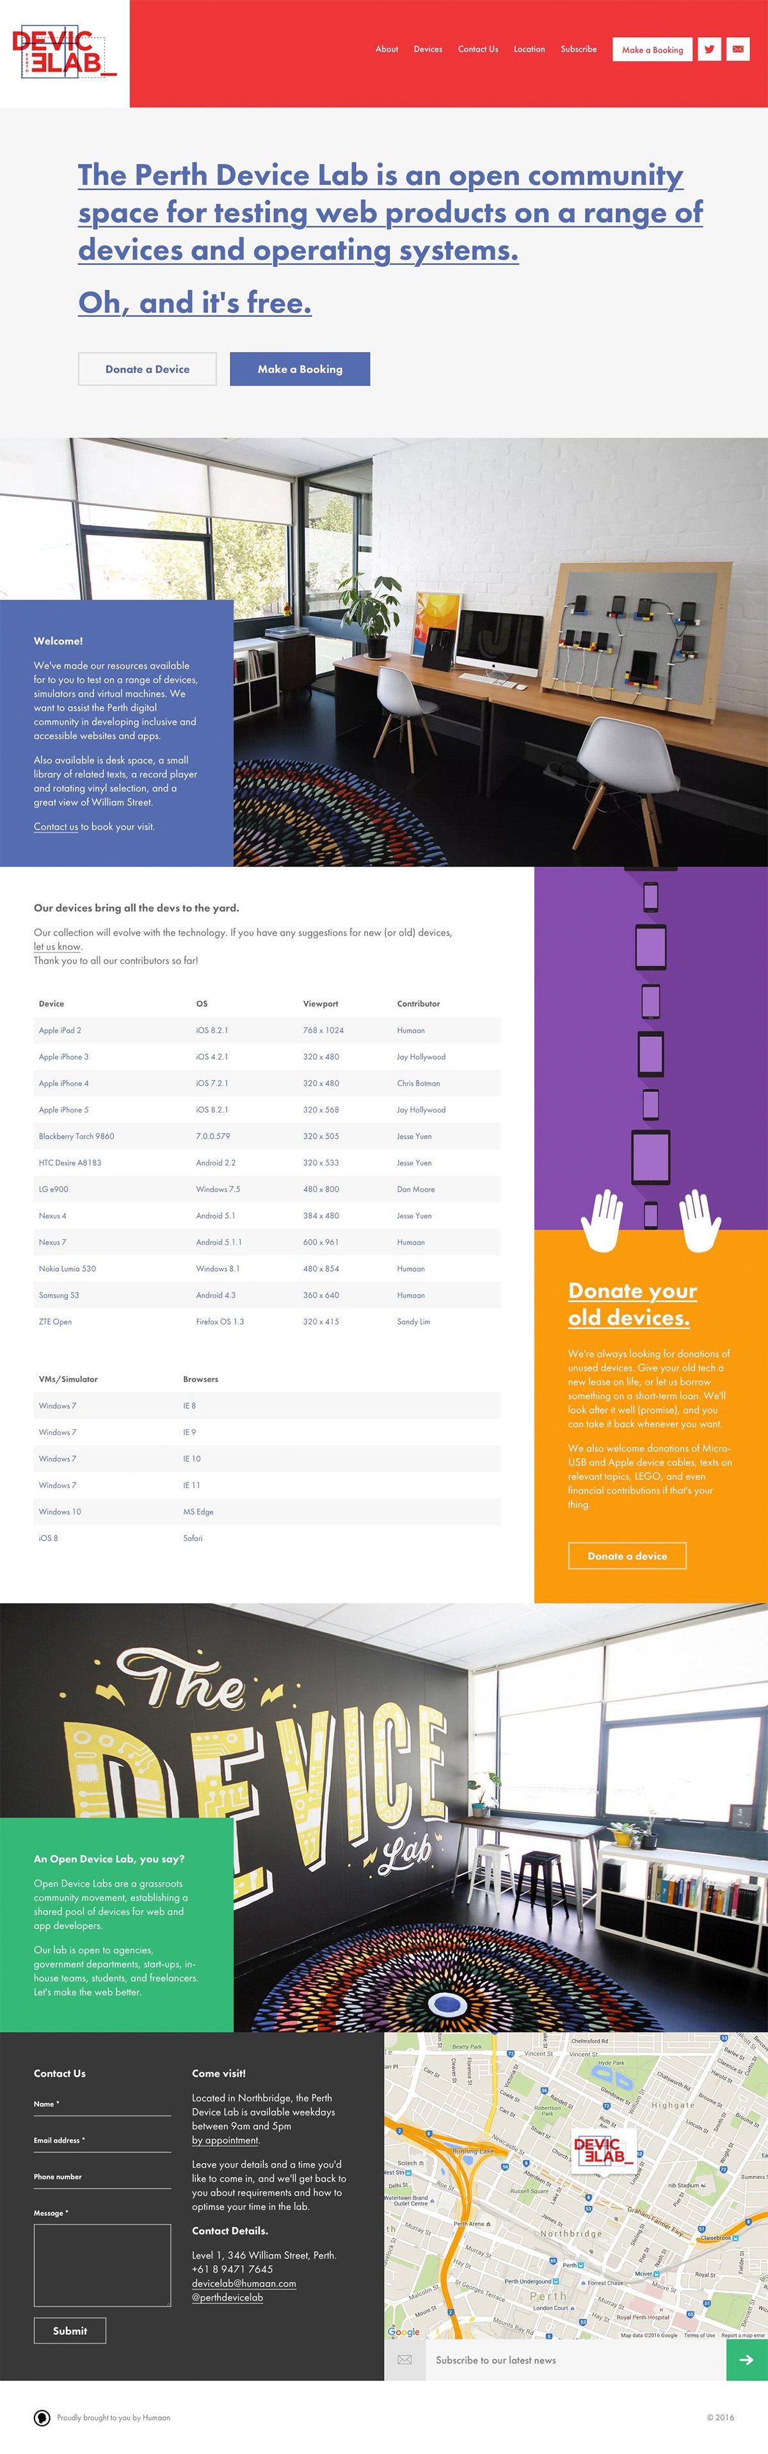Click inside the Message text area
The width and height of the screenshot is (768, 2454).
pos(102,2265)
